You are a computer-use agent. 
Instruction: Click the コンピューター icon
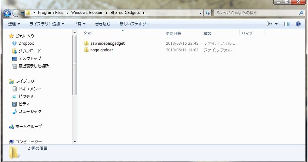[11, 142]
